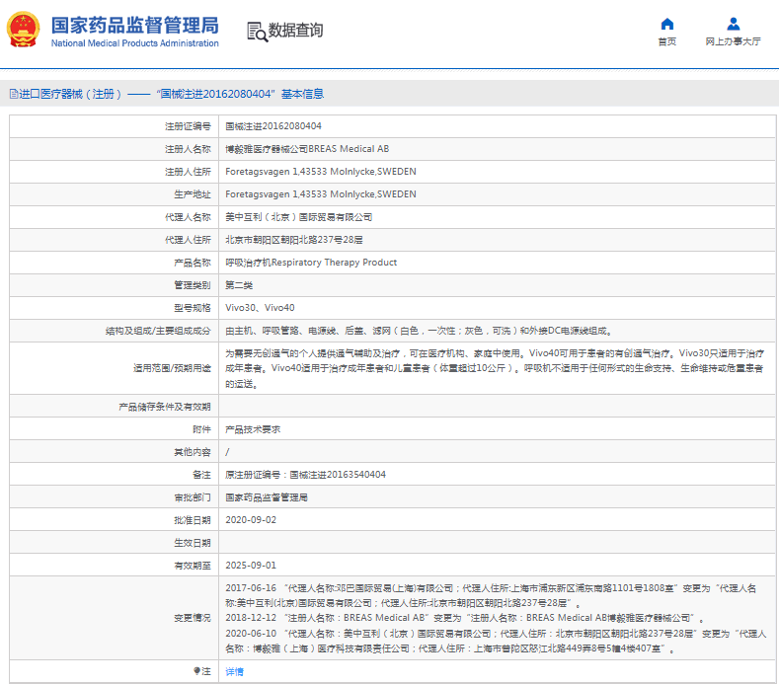Click 第二类 value
The height and width of the screenshot is (685, 779).
click(239, 285)
